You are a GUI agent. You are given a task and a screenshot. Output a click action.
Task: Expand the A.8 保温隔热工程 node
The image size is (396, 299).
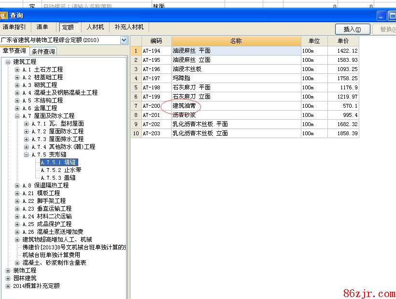17,185
